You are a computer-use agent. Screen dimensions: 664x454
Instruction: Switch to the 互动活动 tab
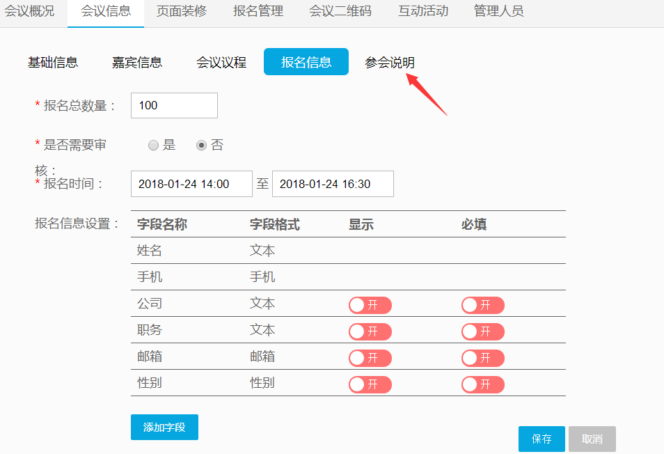(423, 11)
